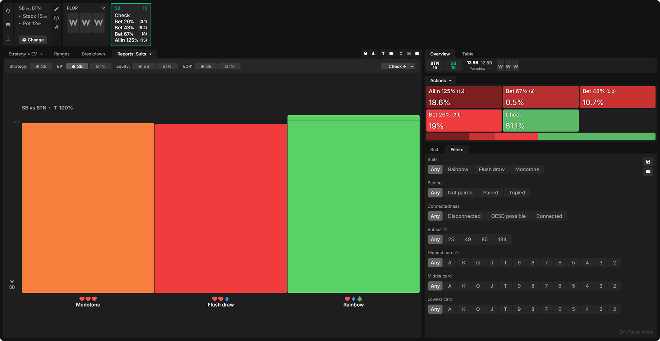Toggle the Paired filter under Pairing

(x=490, y=193)
